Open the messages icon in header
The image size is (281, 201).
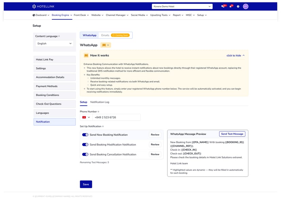223,6
